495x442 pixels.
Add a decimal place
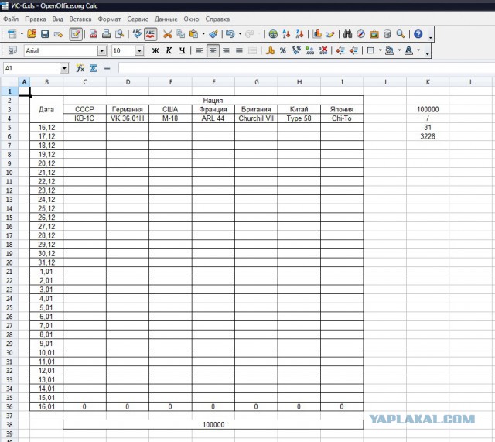309,50
